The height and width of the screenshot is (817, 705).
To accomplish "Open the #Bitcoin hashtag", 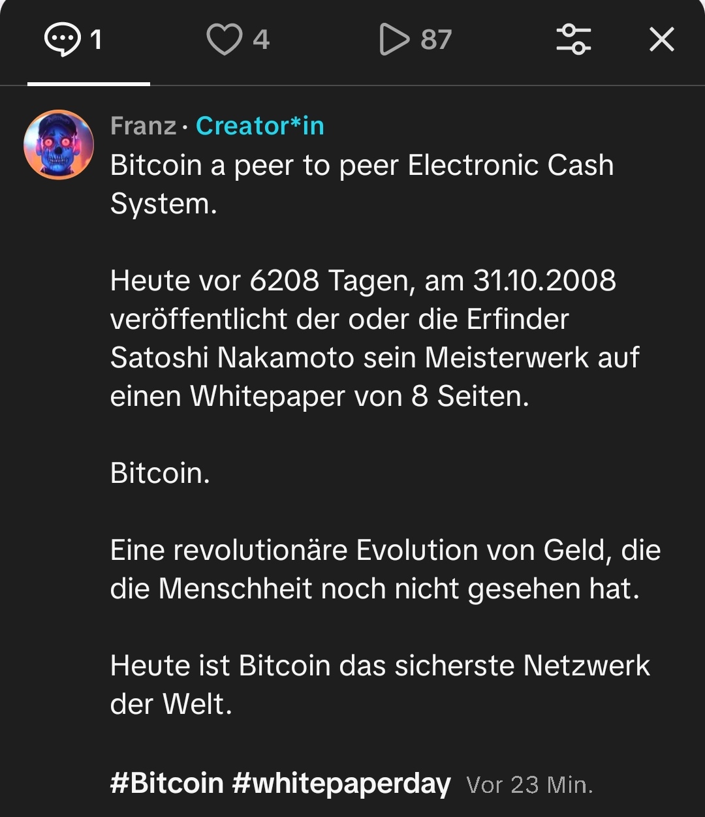I will [x=167, y=783].
